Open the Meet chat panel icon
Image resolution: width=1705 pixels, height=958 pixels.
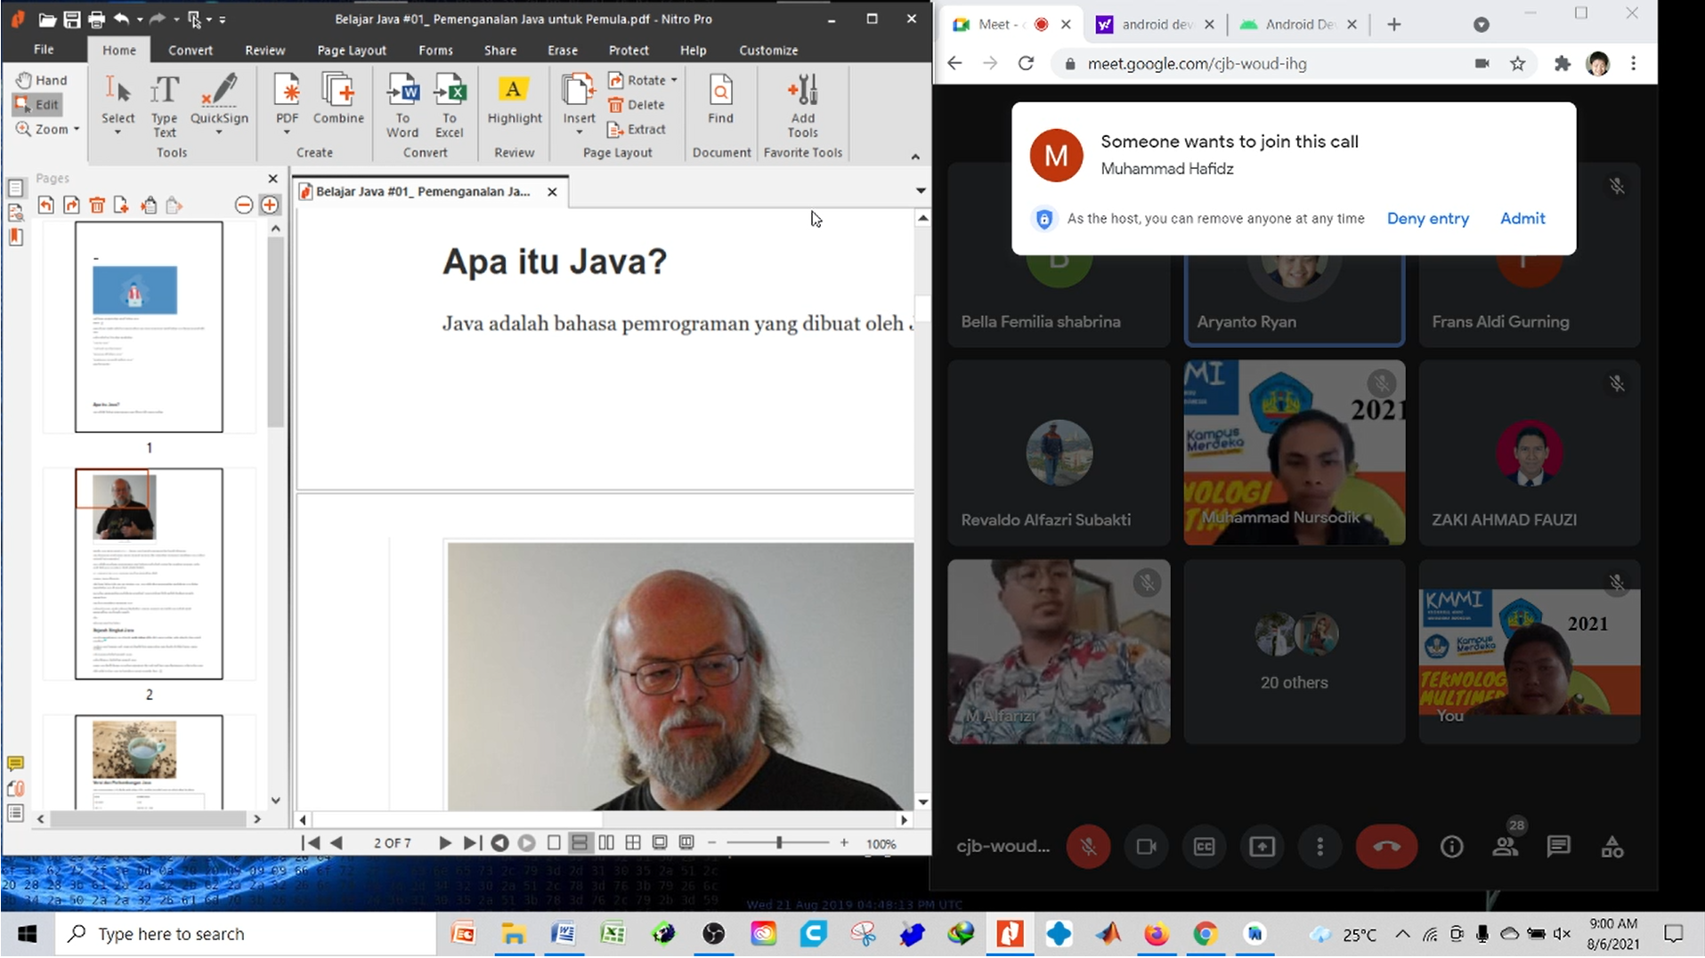(1558, 846)
